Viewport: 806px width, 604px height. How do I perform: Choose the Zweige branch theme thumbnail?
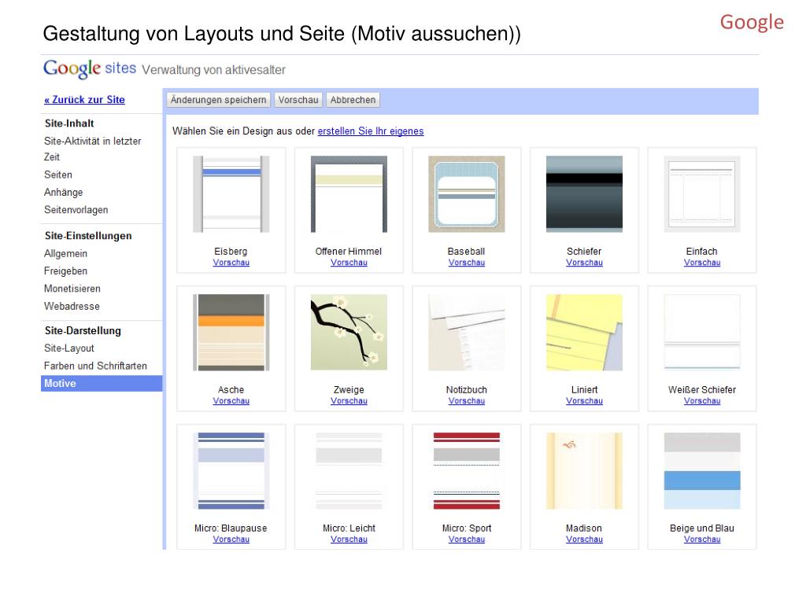349,333
